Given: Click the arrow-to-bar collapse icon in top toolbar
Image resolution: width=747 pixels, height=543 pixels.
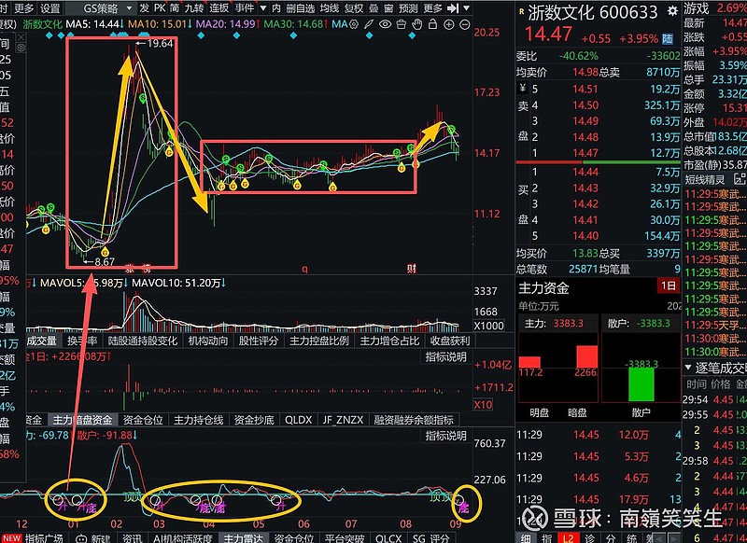Looking at the screenshot, I should [x=453, y=8].
